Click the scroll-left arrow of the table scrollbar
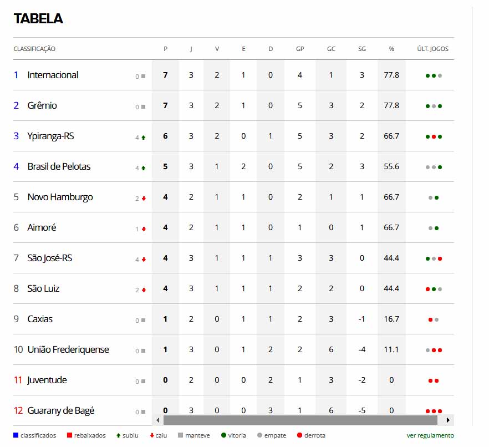 158,420
